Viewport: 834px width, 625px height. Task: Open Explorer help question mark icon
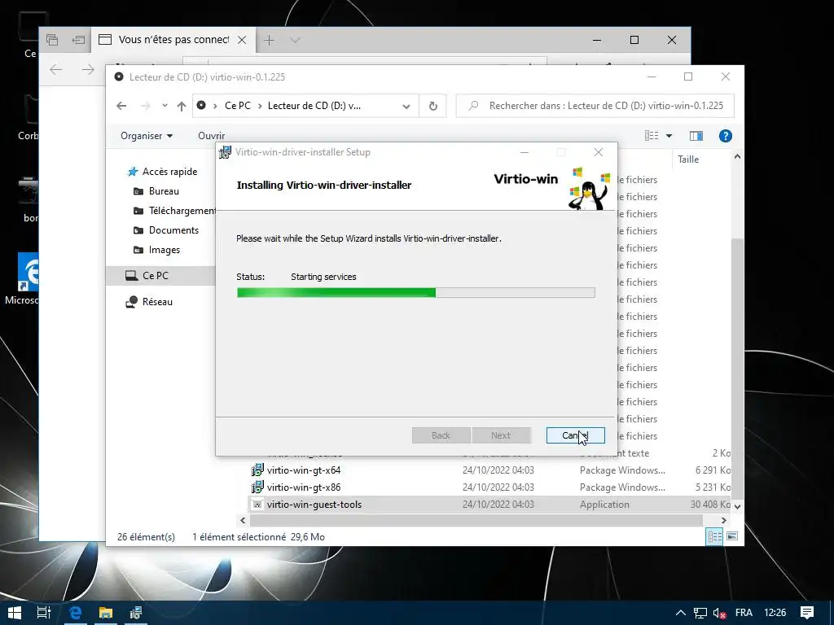tap(725, 136)
